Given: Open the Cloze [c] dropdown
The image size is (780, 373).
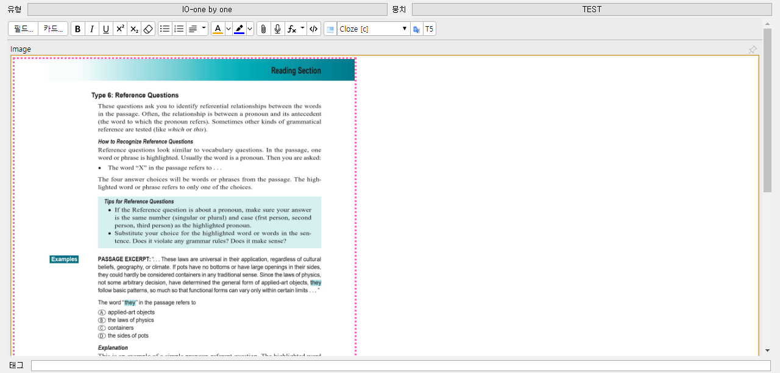Looking at the screenshot, I should click(373, 29).
